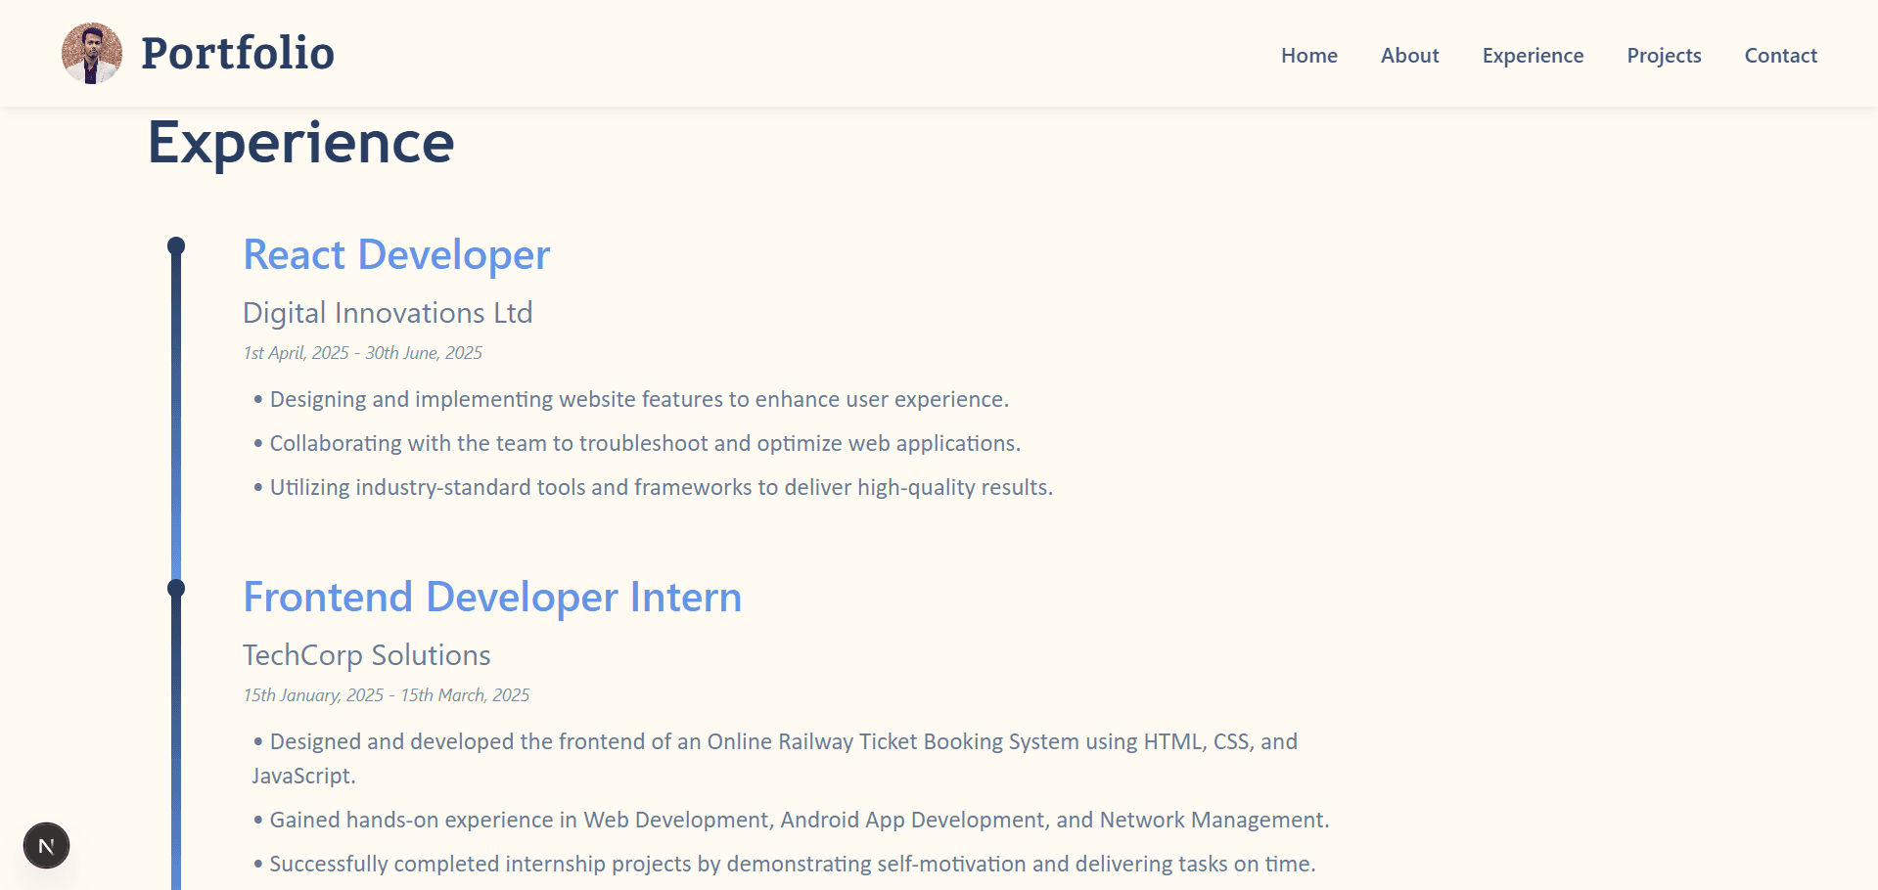1878x890 pixels.
Task: Click the bullet about collaborating with the team
Action: [636, 443]
